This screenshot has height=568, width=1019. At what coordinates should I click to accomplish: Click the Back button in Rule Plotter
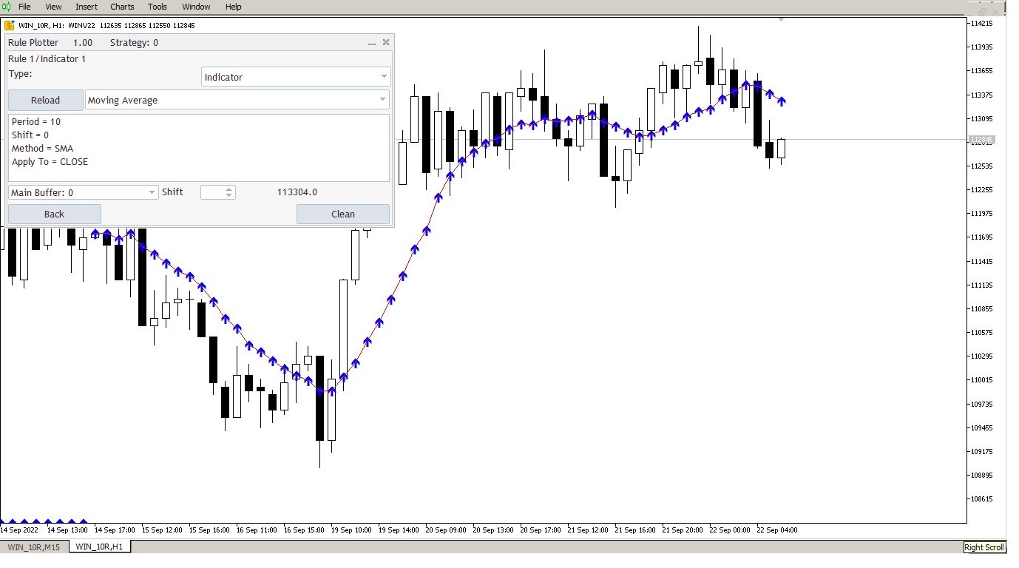[x=53, y=214]
